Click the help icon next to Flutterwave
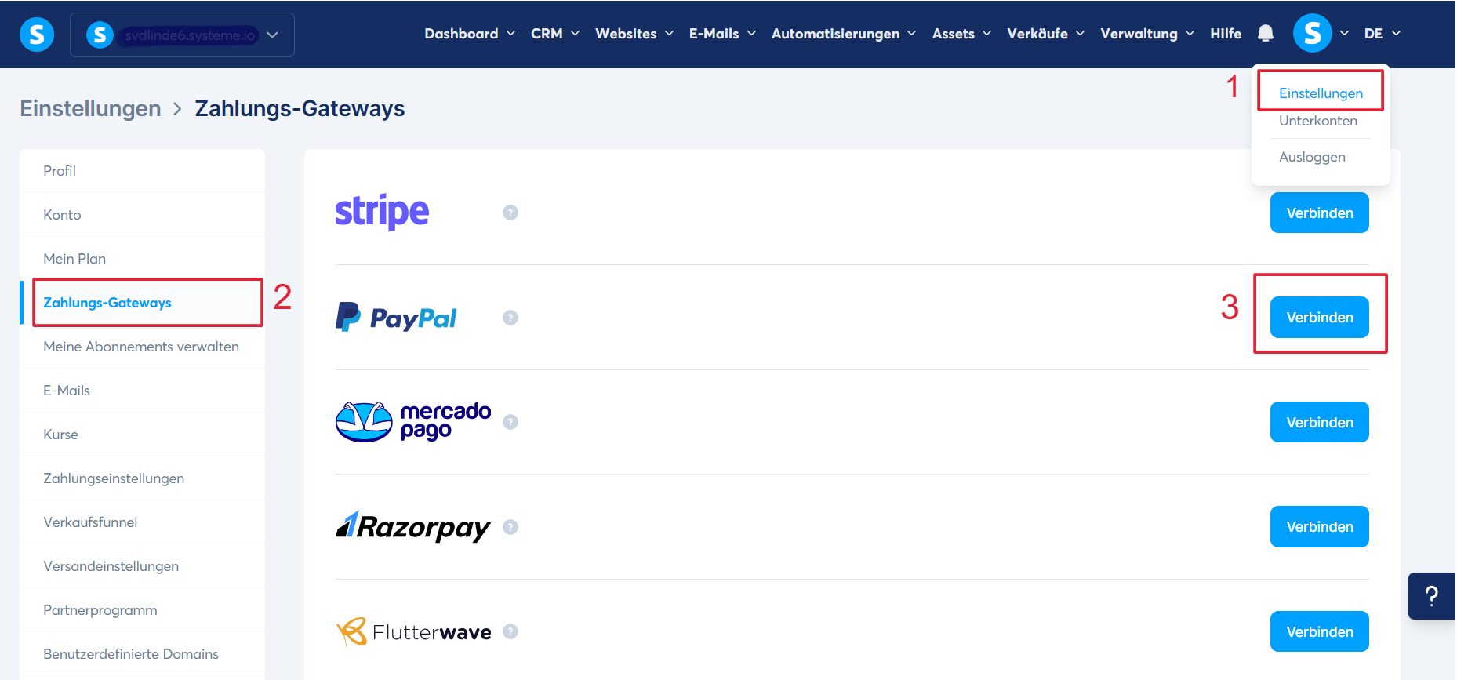 tap(510, 631)
